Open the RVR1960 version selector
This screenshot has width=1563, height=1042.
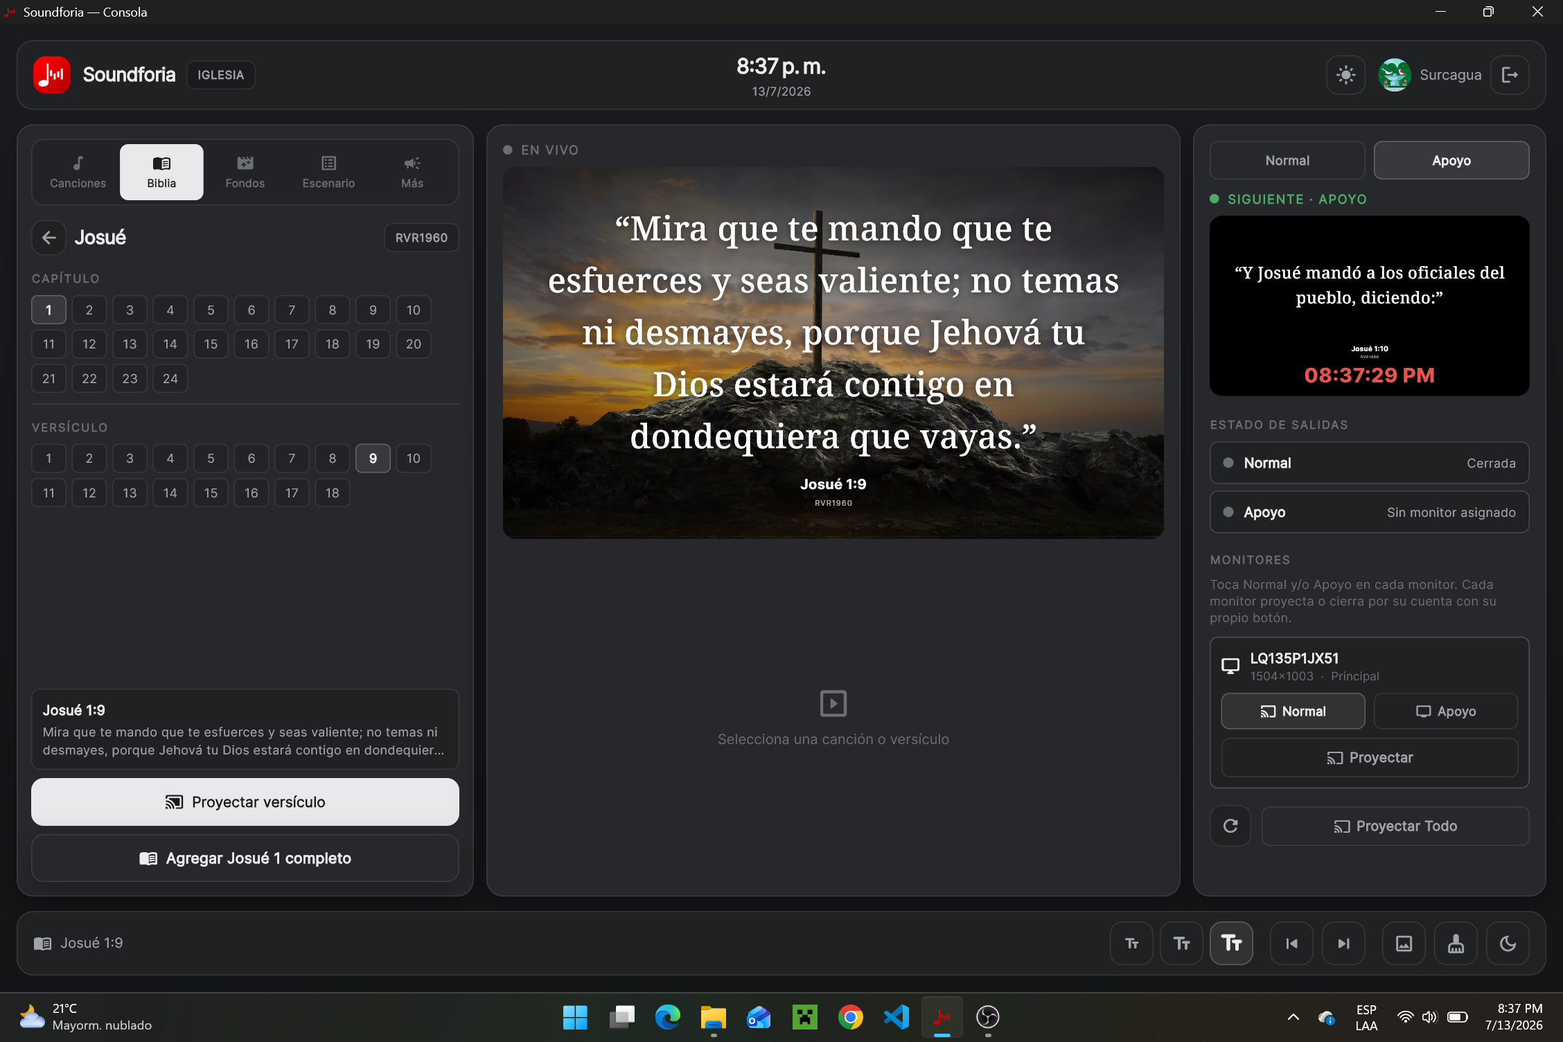(x=421, y=238)
